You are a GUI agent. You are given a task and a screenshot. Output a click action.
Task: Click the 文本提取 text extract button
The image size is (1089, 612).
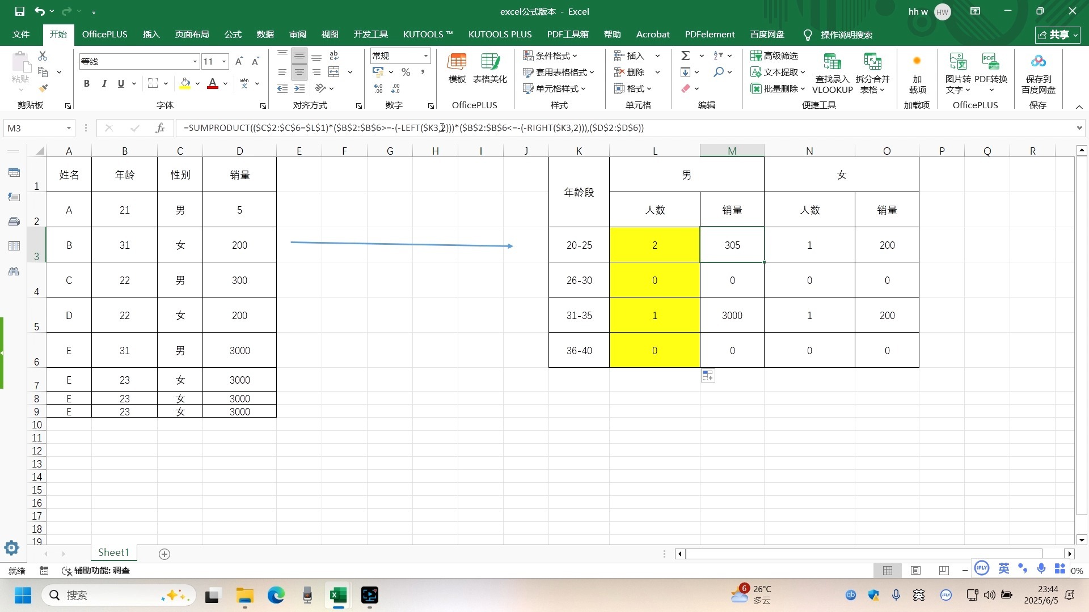pyautogui.click(x=778, y=72)
